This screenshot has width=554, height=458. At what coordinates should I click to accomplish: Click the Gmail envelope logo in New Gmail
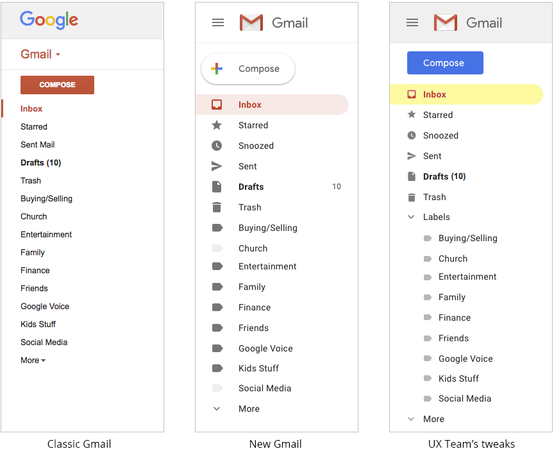coord(251,22)
